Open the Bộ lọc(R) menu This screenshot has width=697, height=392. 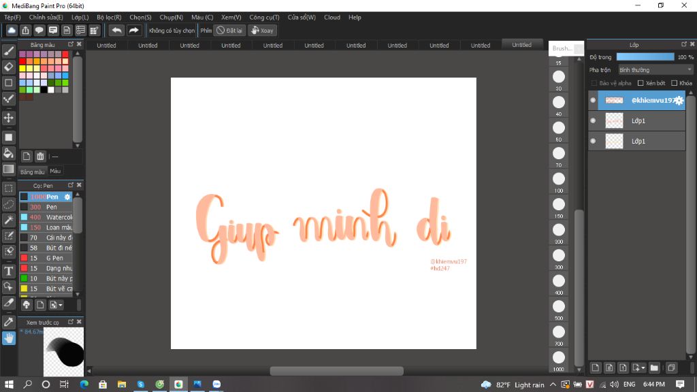click(x=109, y=17)
